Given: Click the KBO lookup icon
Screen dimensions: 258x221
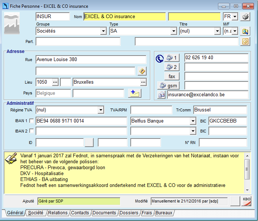Looking at the screenshot, I should click(246, 201).
